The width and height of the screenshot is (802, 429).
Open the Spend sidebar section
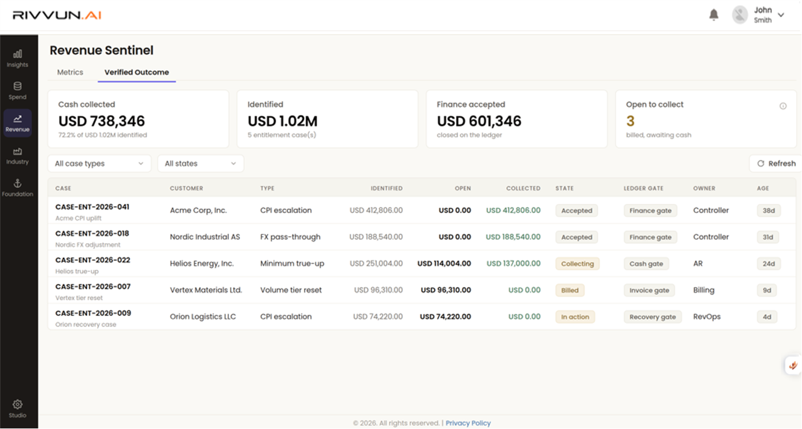coord(17,91)
